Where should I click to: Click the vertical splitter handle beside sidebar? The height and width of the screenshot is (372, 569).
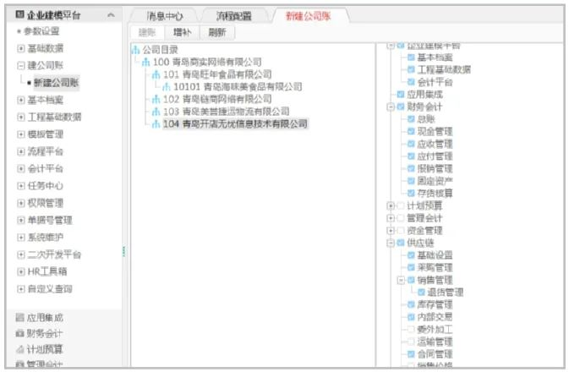tap(124, 252)
